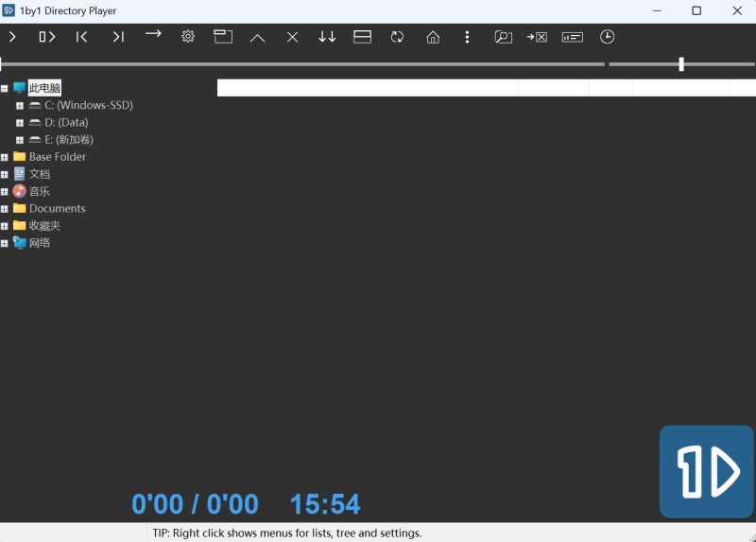The width and height of the screenshot is (756, 542).
Task: Expand the 文档 node
Action: click(5, 175)
